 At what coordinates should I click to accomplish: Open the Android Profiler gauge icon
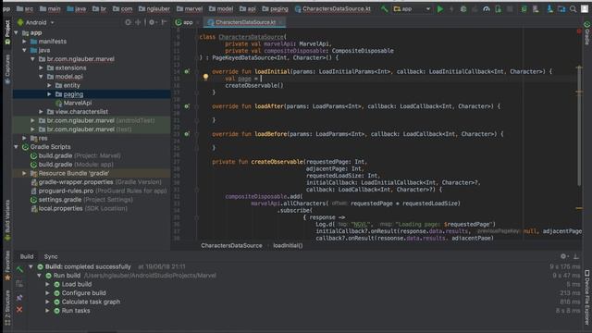pyautogui.click(x=487, y=8)
